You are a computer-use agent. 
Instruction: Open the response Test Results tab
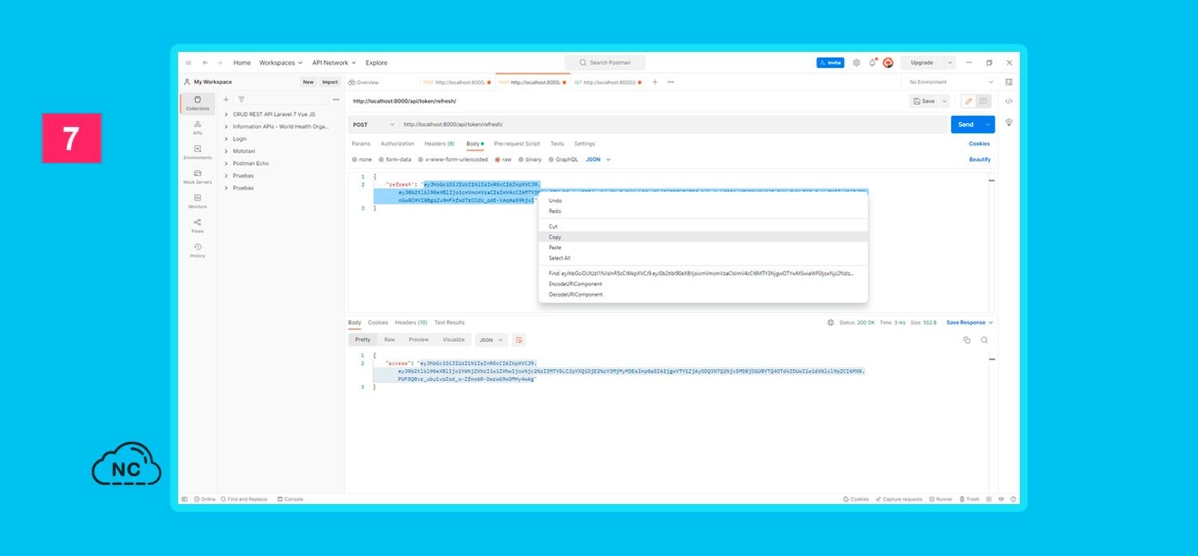coord(449,323)
